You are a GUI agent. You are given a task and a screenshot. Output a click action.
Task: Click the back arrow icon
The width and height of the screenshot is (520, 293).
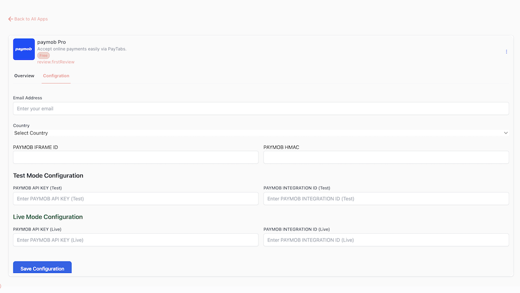tap(11, 19)
